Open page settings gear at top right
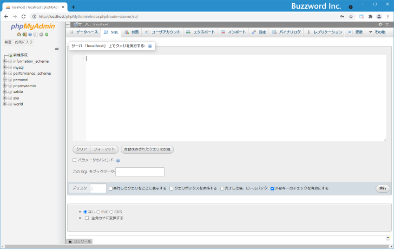Viewport: 394px width, 249px height. click(380, 24)
